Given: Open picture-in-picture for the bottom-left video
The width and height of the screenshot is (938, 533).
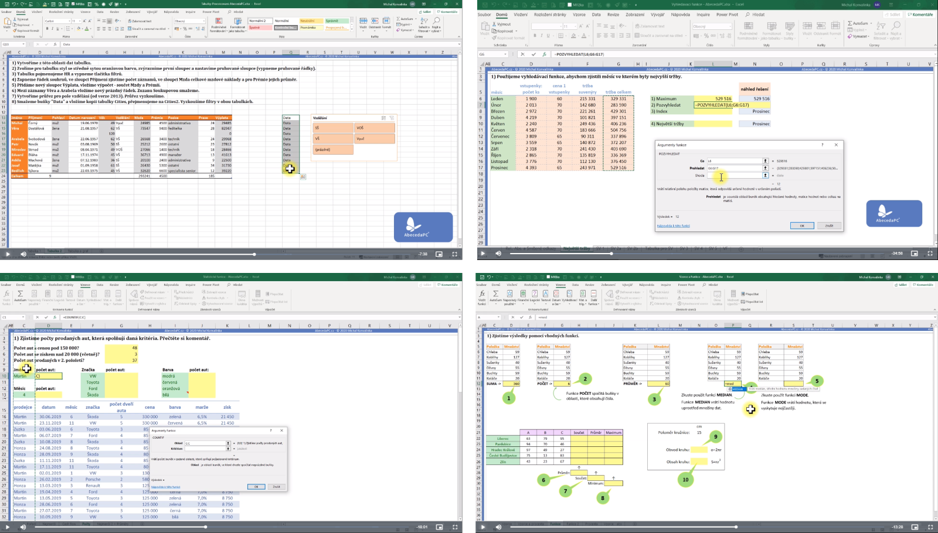Looking at the screenshot, I should click(x=439, y=527).
